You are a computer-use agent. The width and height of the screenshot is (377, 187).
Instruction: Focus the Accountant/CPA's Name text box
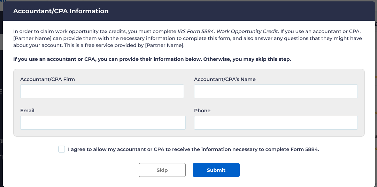pyautogui.click(x=276, y=91)
